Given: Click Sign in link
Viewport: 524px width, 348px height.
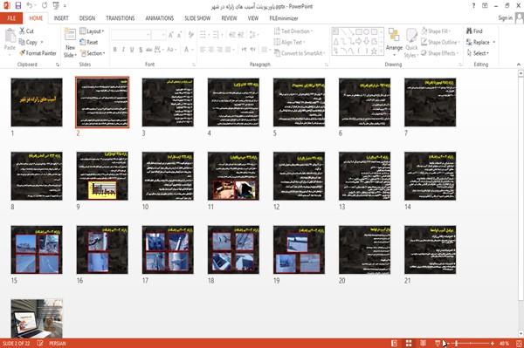Looking at the screenshot, I should (x=505, y=18).
